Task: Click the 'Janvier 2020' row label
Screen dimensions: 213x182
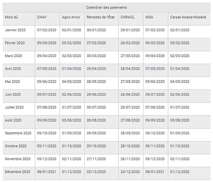Action: (16, 30)
